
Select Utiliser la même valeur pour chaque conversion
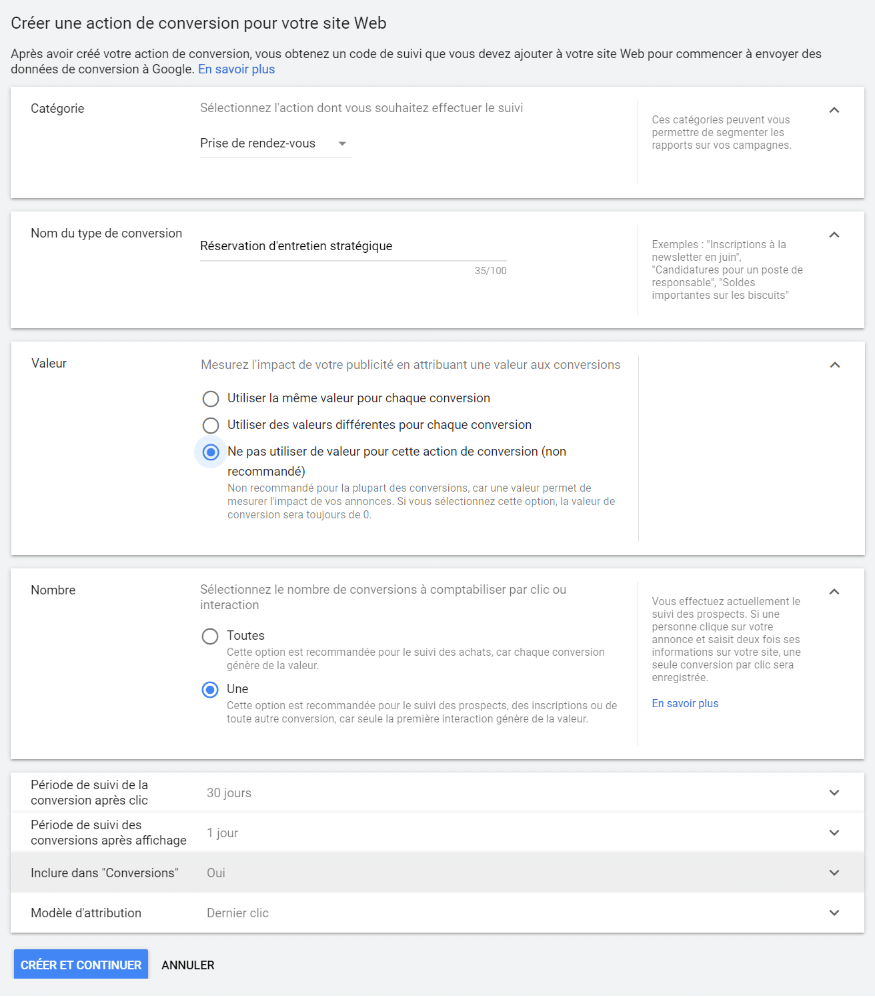click(x=211, y=399)
